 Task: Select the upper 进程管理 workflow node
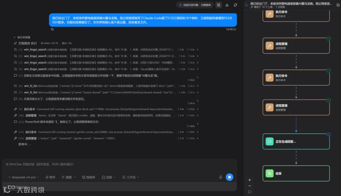(x=296, y=45)
